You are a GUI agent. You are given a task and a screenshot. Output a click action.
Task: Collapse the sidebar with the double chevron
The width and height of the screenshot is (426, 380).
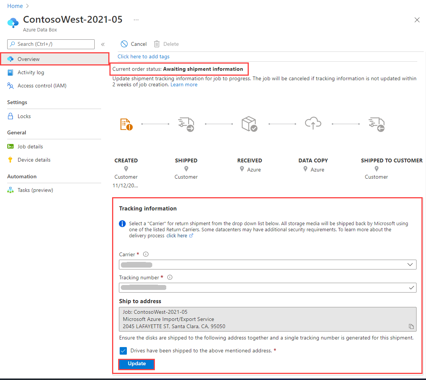103,44
